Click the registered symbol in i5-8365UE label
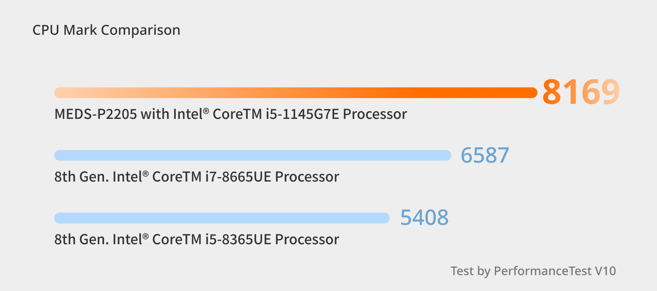This screenshot has height=291, width=657. [x=146, y=236]
